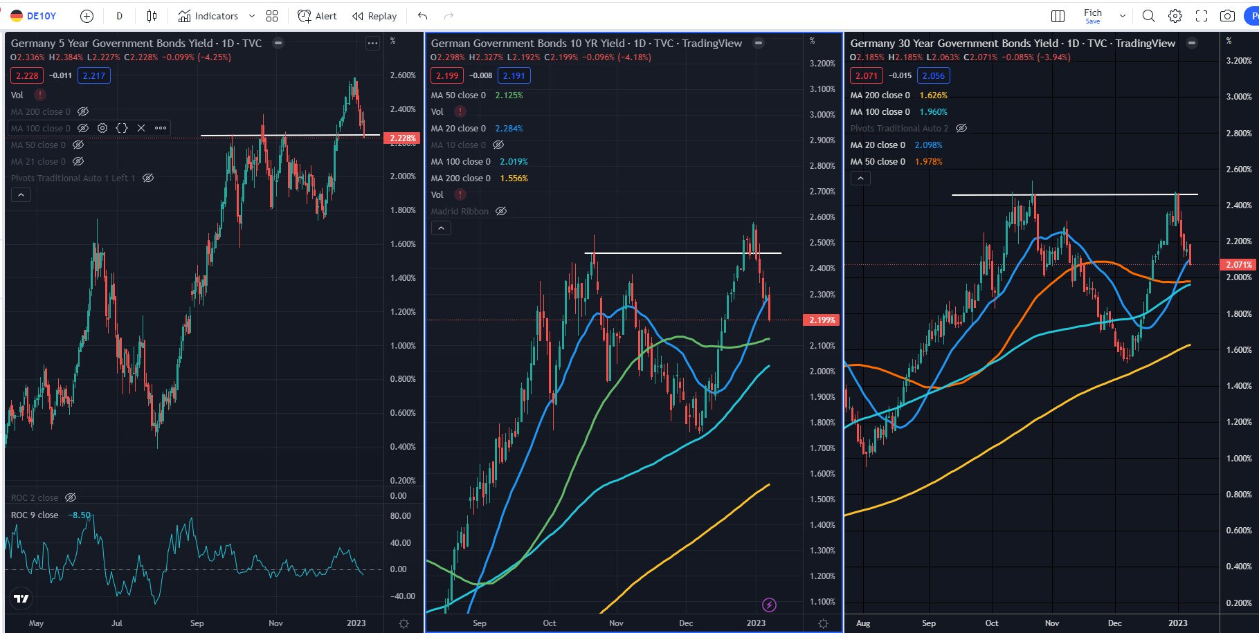Collapse the 5 Year chart title legend

click(278, 43)
